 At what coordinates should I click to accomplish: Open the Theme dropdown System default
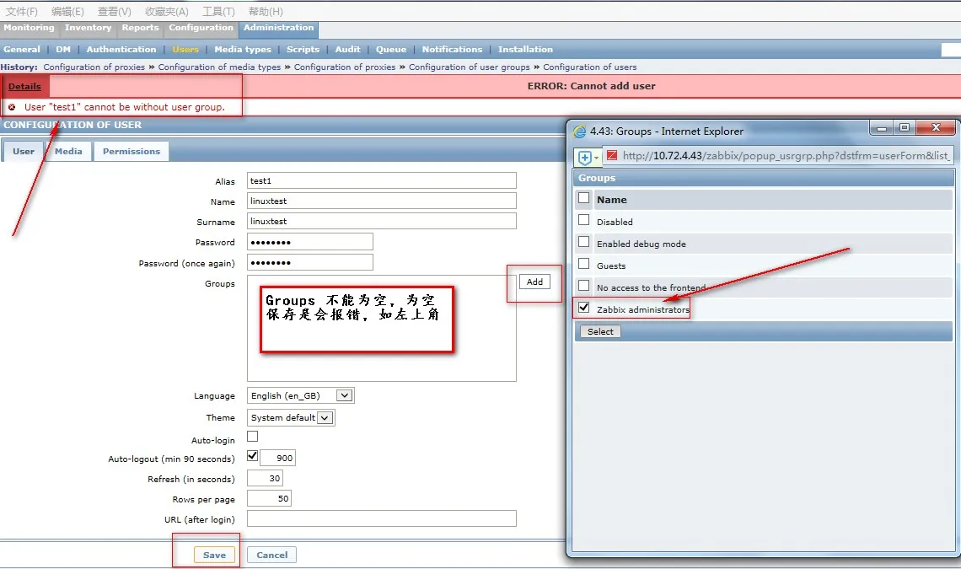click(x=291, y=418)
